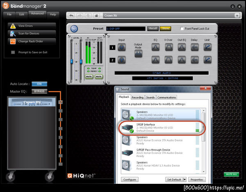Click the Set Default button

pyautogui.click(x=174, y=179)
